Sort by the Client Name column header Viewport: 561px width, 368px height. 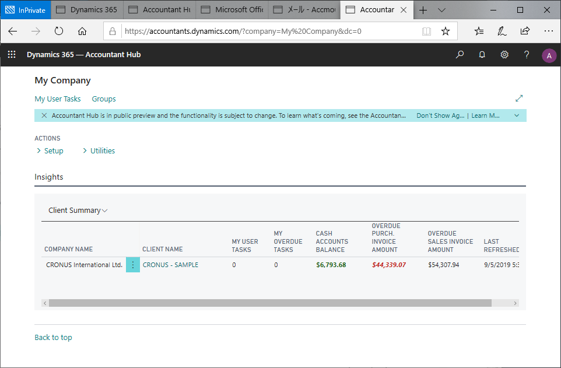tap(163, 249)
